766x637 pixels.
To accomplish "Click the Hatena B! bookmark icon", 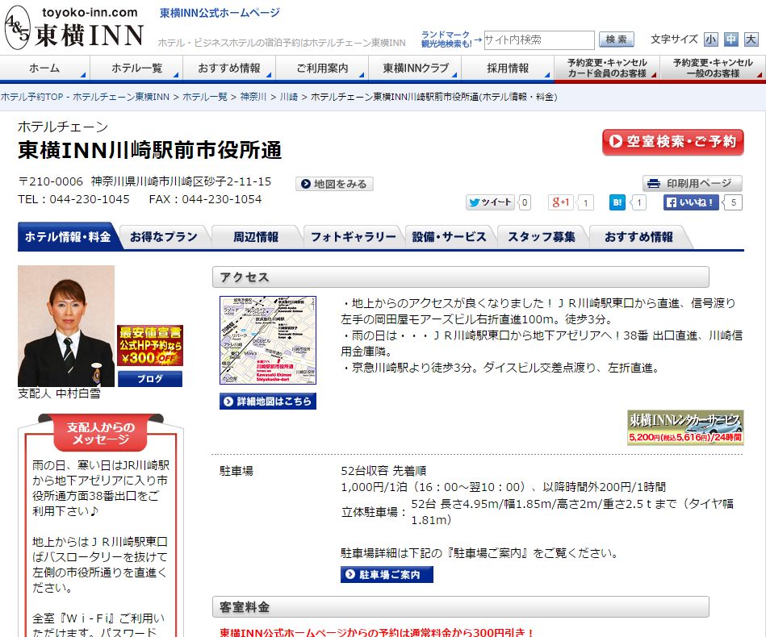I will (x=617, y=202).
